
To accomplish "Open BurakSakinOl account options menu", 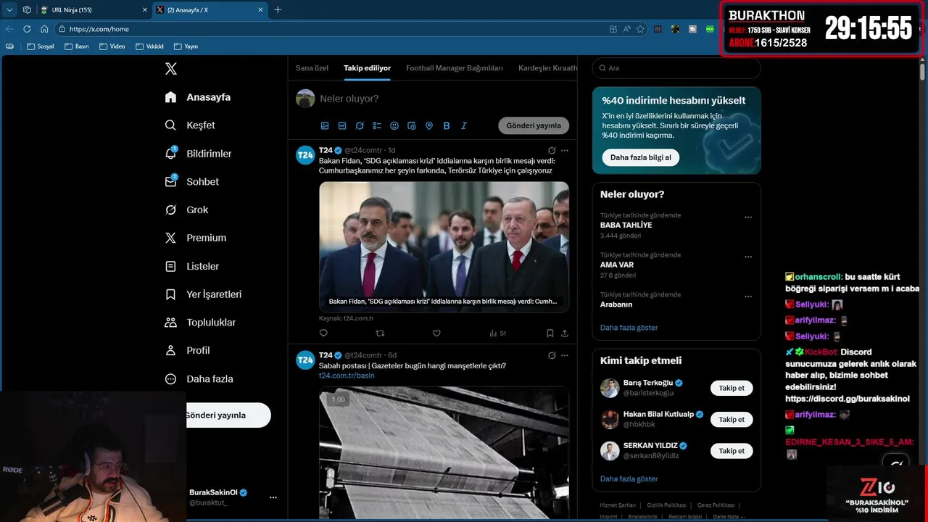I will [x=273, y=497].
